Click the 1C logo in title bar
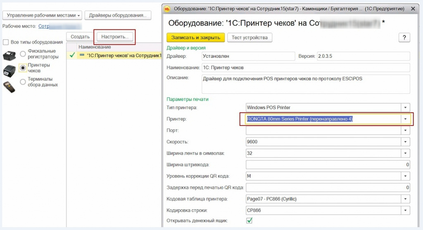 pyautogui.click(x=167, y=8)
